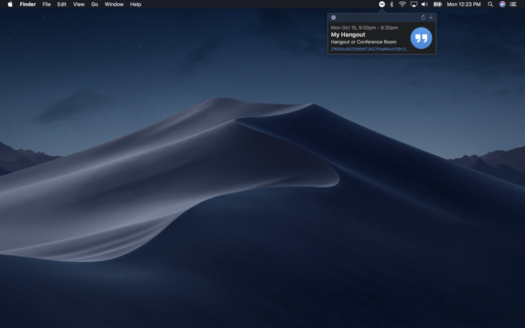Image resolution: width=525 pixels, height=328 pixels.
Task: Join via the blue Hangouts button
Action: [421, 38]
